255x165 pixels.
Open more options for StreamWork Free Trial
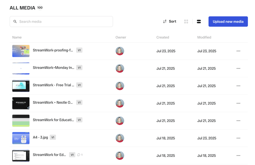coord(238,86)
